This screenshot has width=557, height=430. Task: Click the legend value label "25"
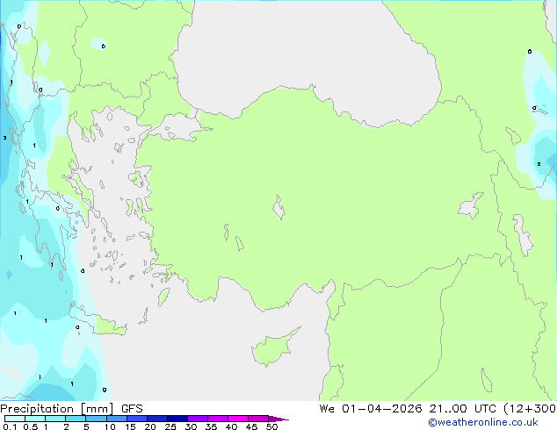coord(170,426)
